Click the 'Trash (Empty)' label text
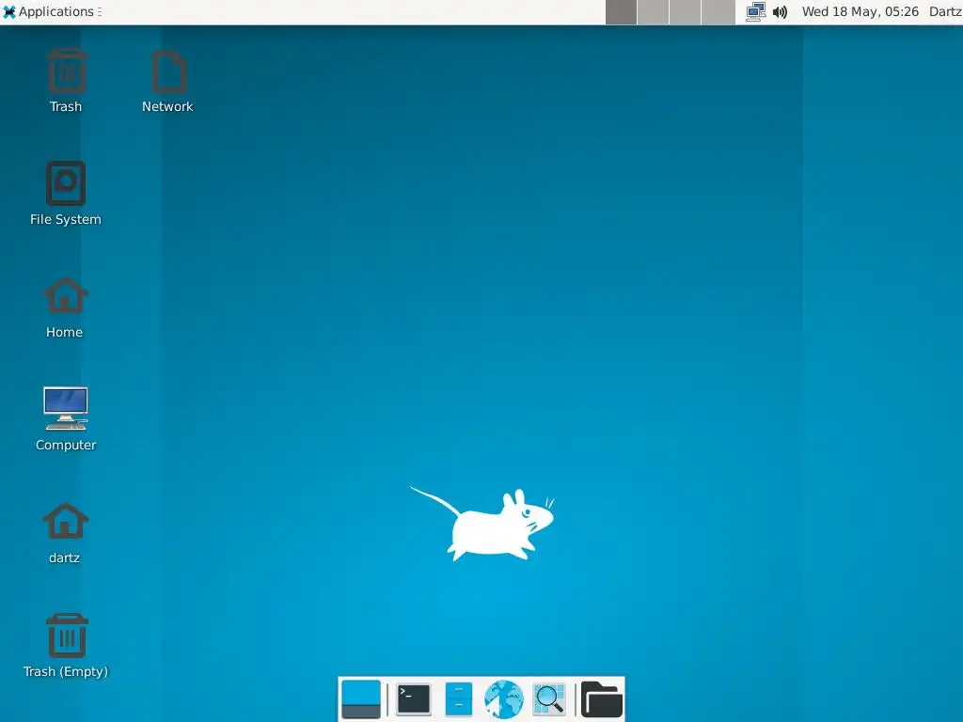963x722 pixels. 66,671
